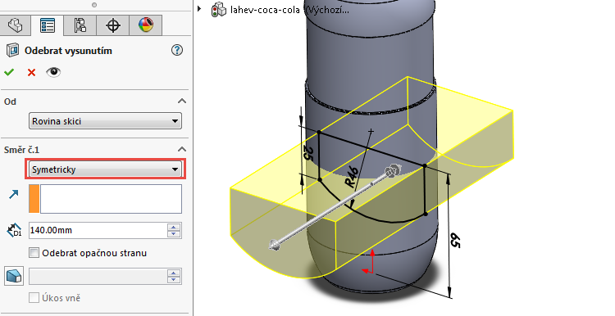Expand the lahev-coca-cola tree node
The image size is (615, 316).
pos(199,9)
